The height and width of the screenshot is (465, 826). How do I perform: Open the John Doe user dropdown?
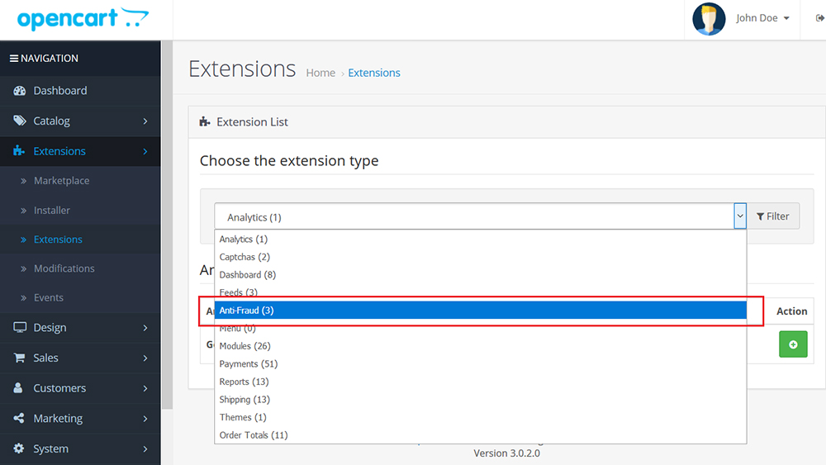pos(762,18)
